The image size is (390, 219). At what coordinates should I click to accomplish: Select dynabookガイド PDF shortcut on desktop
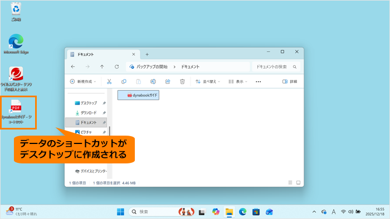tap(16, 112)
